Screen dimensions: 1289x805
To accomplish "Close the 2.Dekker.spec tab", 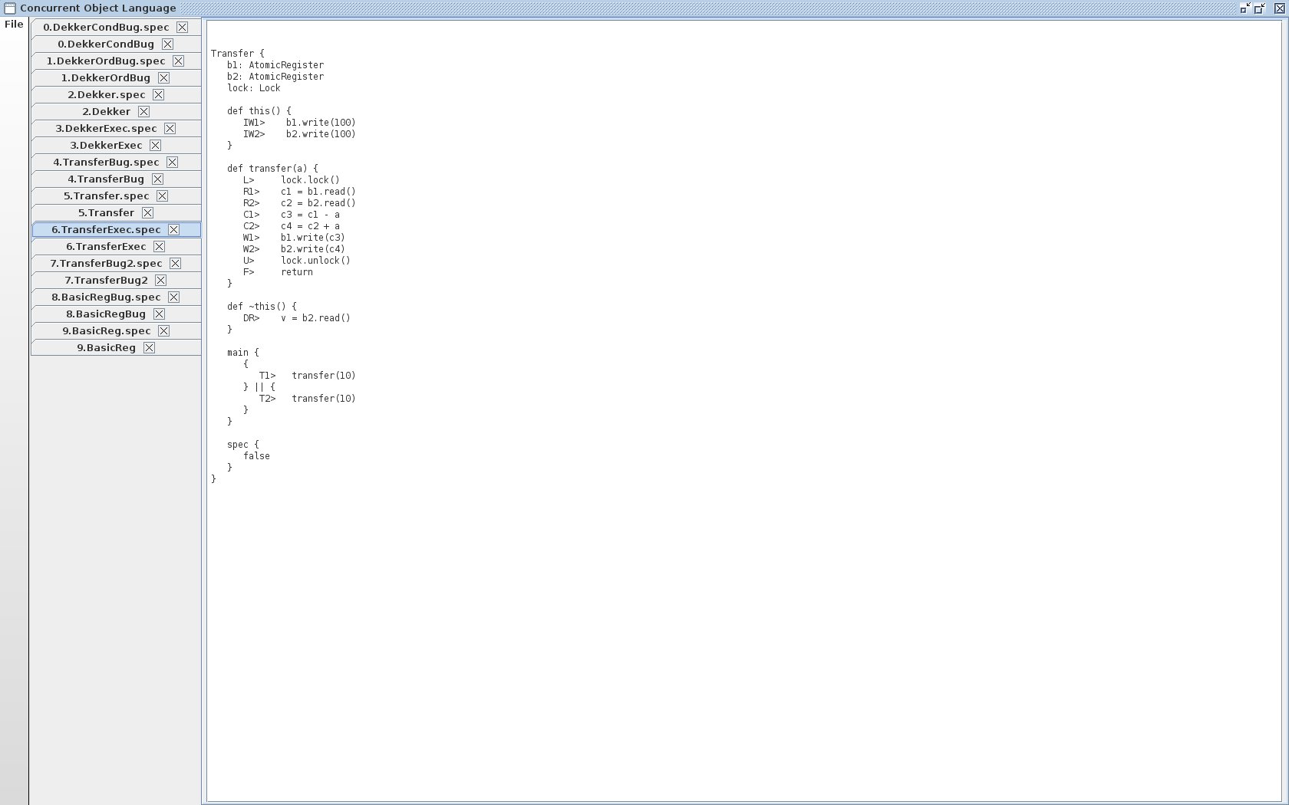I will pos(158,94).
